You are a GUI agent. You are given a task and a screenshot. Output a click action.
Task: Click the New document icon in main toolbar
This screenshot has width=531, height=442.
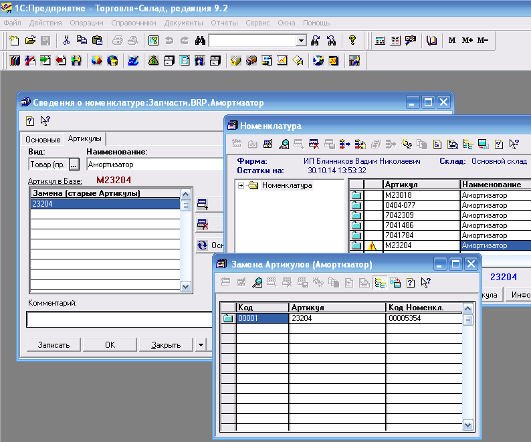click(14, 40)
